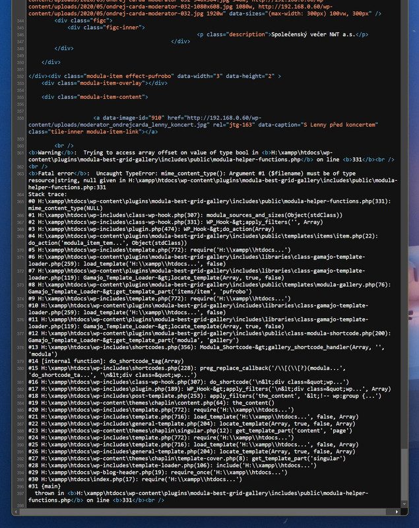Viewport: 419px width, 528px height.
Task: Click 'post-template.php(253)' in frame #18
Action: (x=168, y=396)
